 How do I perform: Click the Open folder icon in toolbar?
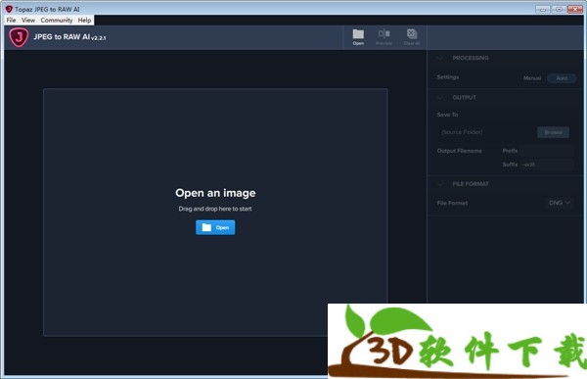(358, 37)
